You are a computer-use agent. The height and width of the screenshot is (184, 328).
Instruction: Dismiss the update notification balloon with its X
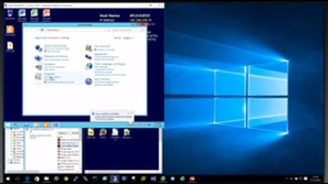[131, 113]
